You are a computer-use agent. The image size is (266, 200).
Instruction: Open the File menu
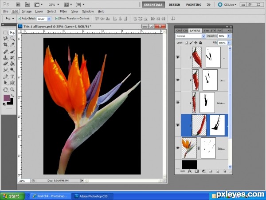(6, 12)
